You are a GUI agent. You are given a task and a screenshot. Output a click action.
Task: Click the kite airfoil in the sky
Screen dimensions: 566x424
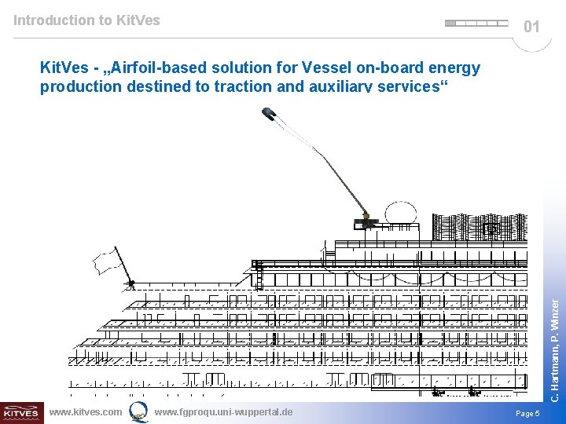pyautogui.click(x=269, y=114)
